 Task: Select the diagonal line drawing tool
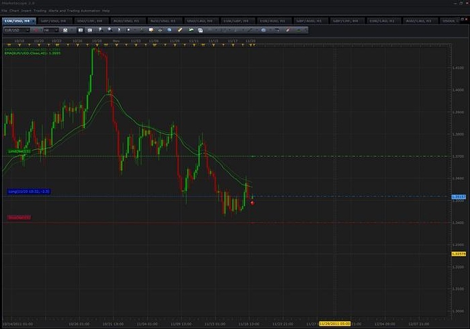point(250,30)
